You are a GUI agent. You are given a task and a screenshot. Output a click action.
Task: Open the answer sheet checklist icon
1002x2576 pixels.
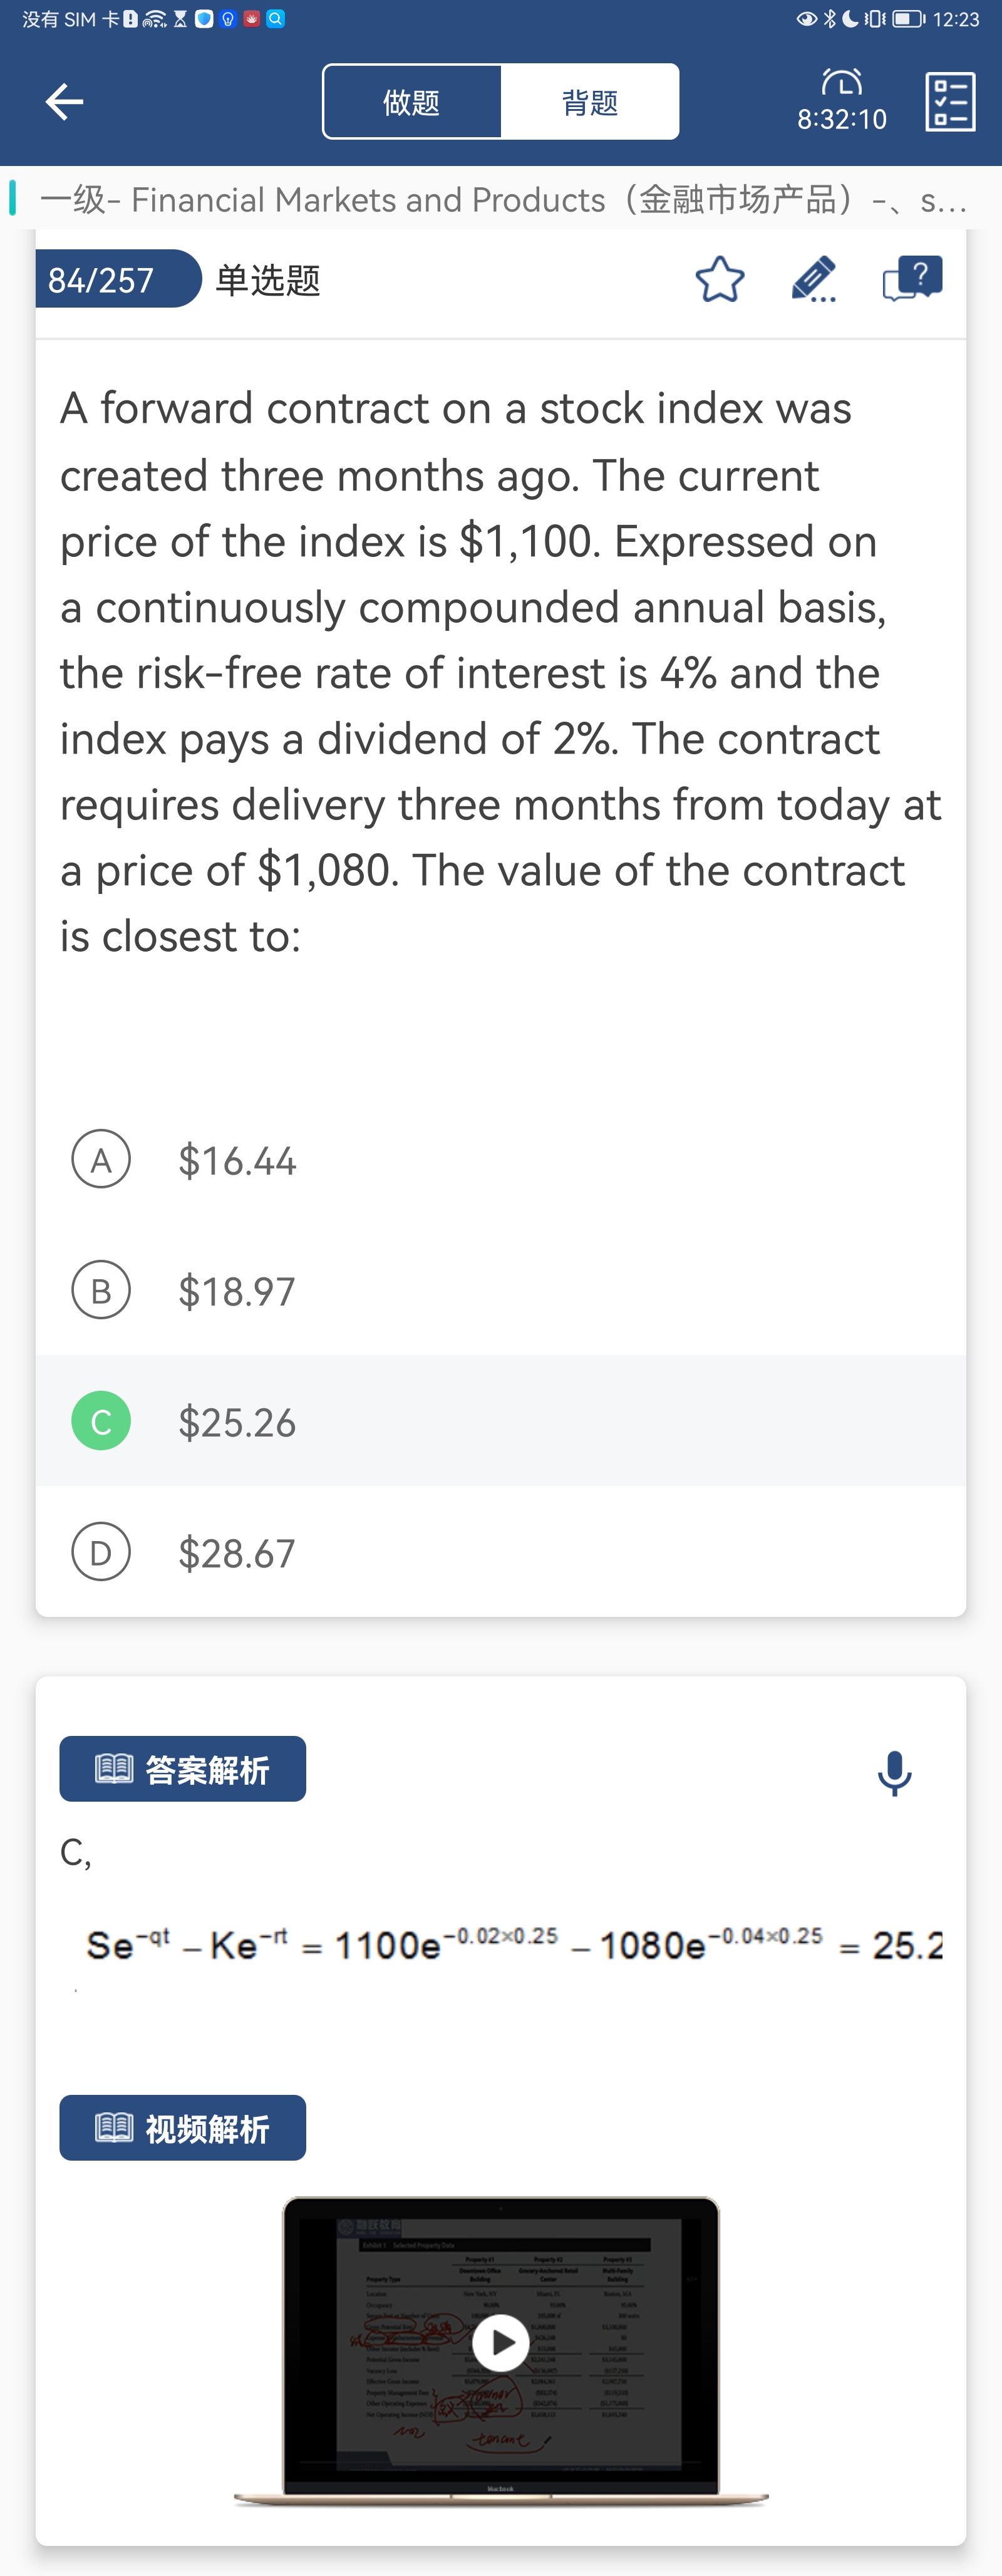(x=949, y=101)
